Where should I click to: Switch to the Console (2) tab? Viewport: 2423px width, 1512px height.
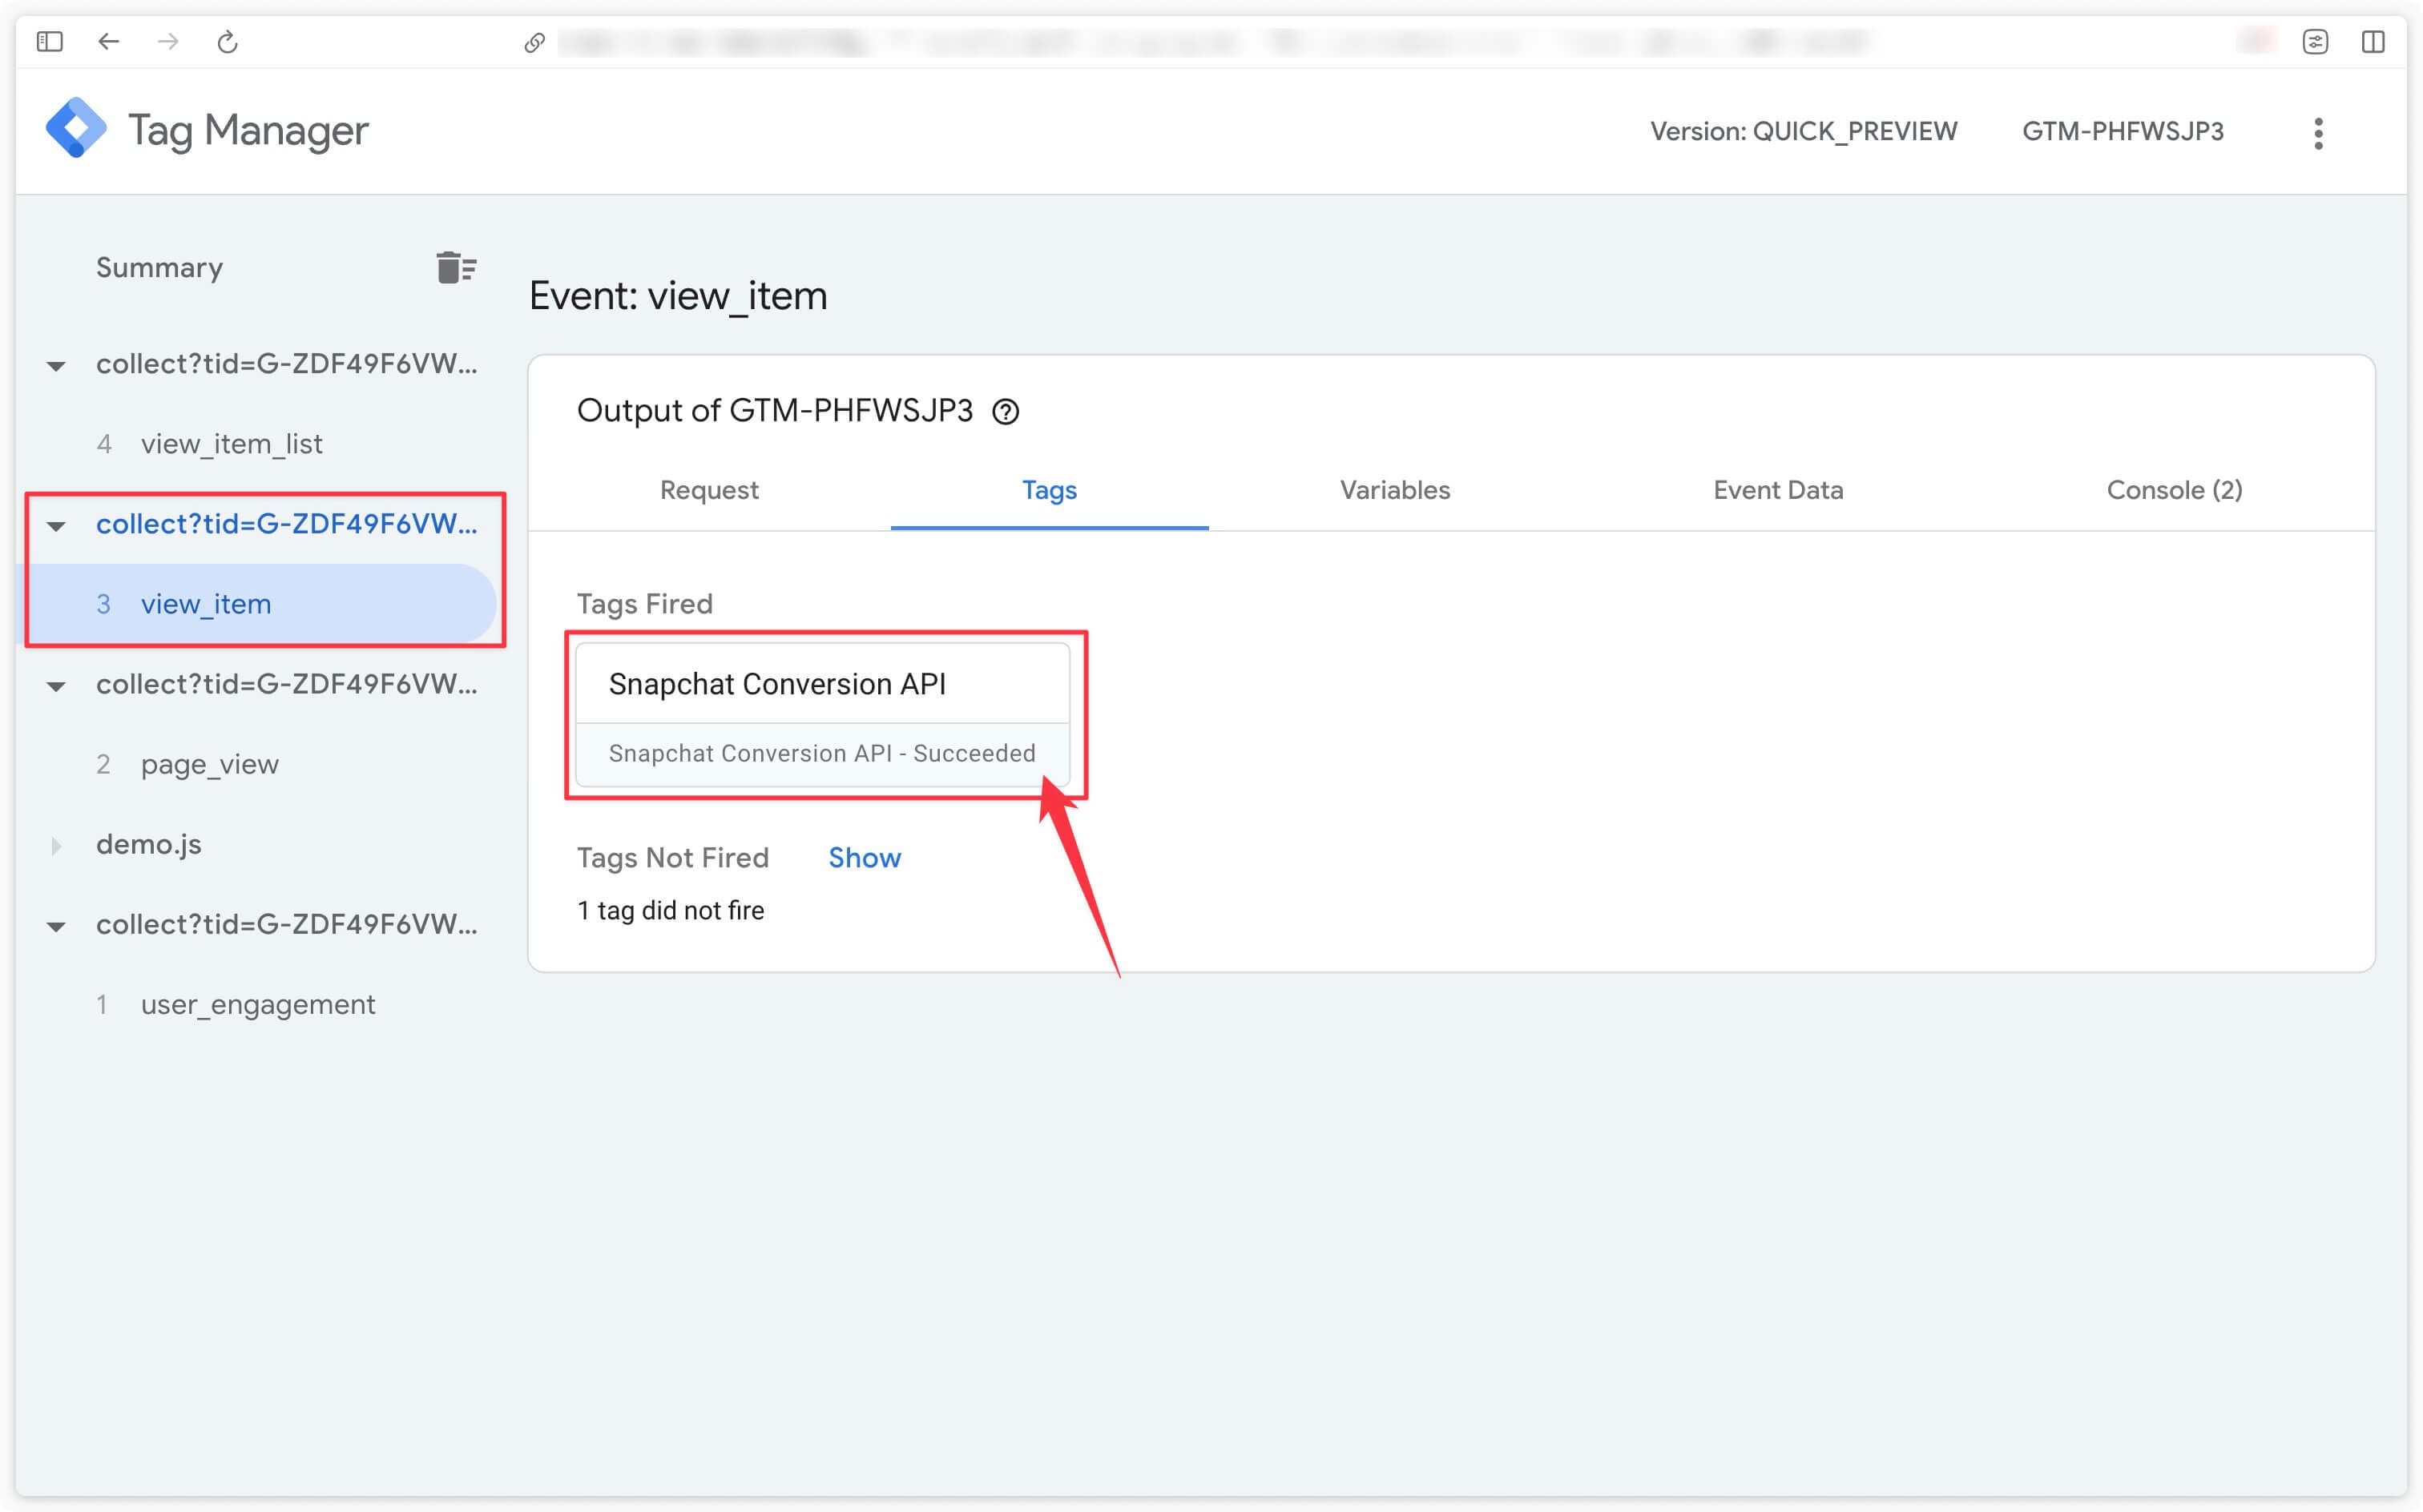tap(2174, 490)
